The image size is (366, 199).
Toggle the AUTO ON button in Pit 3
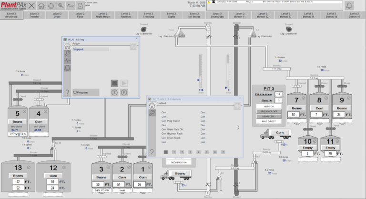click(268, 106)
